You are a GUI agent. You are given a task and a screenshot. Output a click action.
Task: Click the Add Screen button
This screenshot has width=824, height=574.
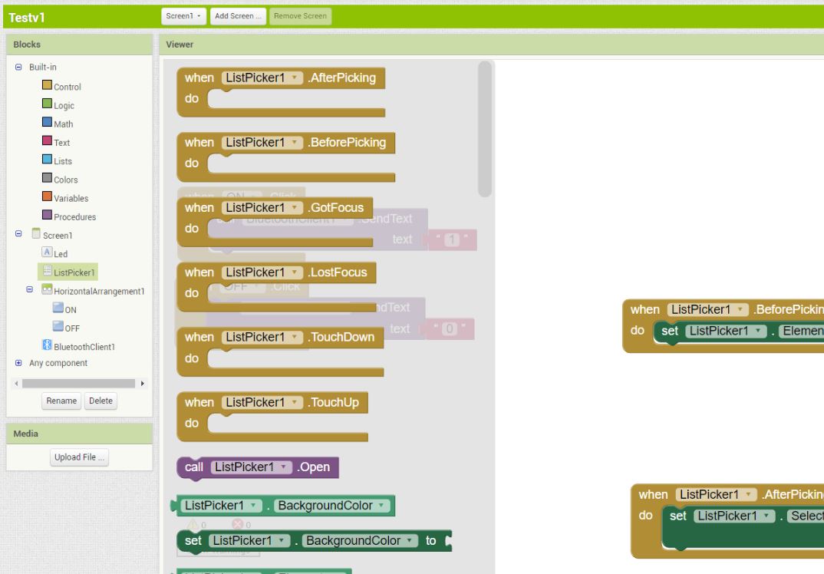point(238,16)
